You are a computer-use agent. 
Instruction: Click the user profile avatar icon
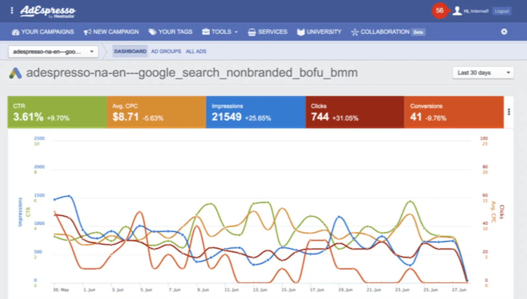457,11
